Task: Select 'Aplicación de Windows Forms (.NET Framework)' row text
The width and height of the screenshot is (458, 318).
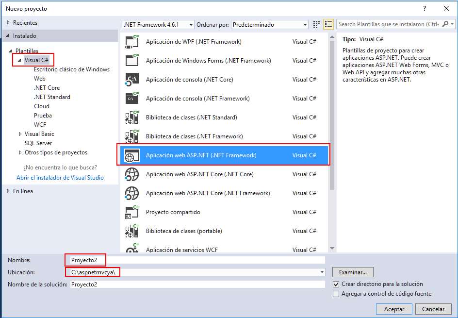Action: [x=208, y=61]
